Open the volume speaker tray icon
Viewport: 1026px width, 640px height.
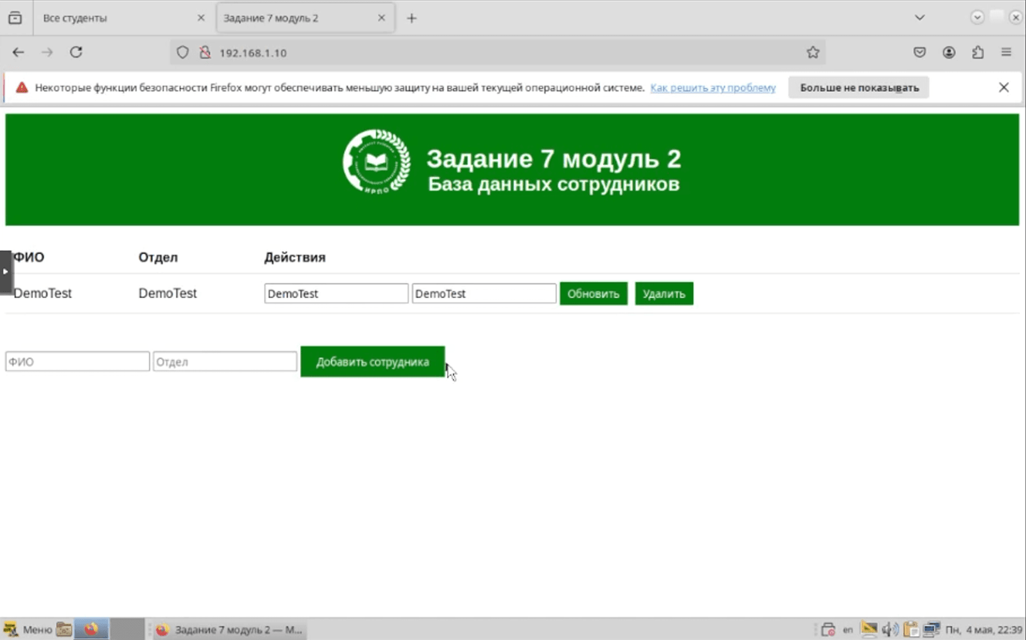(x=890, y=629)
